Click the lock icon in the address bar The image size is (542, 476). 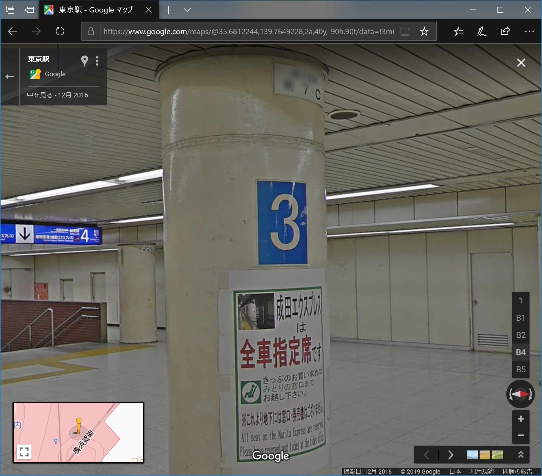click(91, 31)
